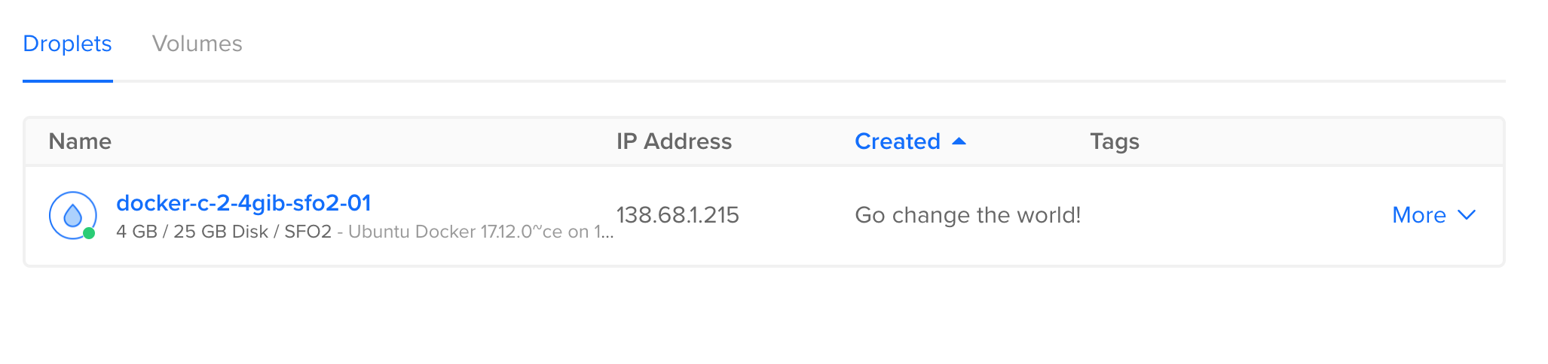Click the 4 GB / 25 GB Disk specs
Screen dimensions: 1548x364
(192, 232)
